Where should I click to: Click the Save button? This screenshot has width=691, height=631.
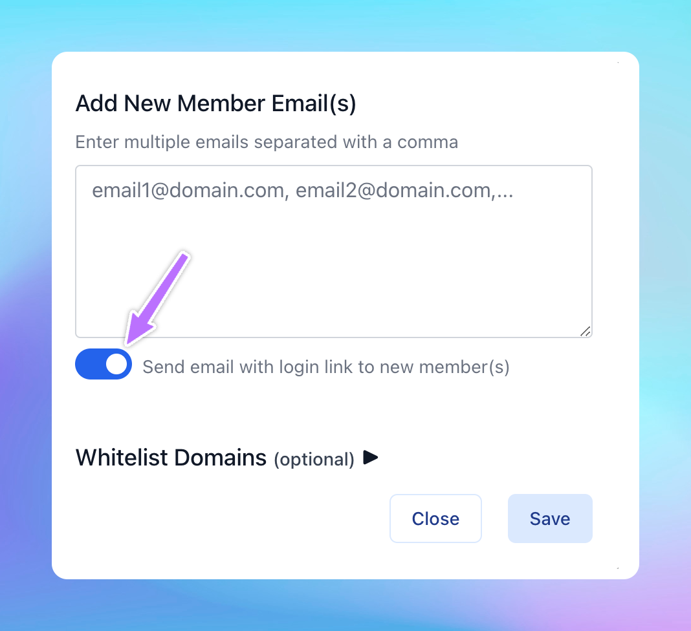pos(550,519)
